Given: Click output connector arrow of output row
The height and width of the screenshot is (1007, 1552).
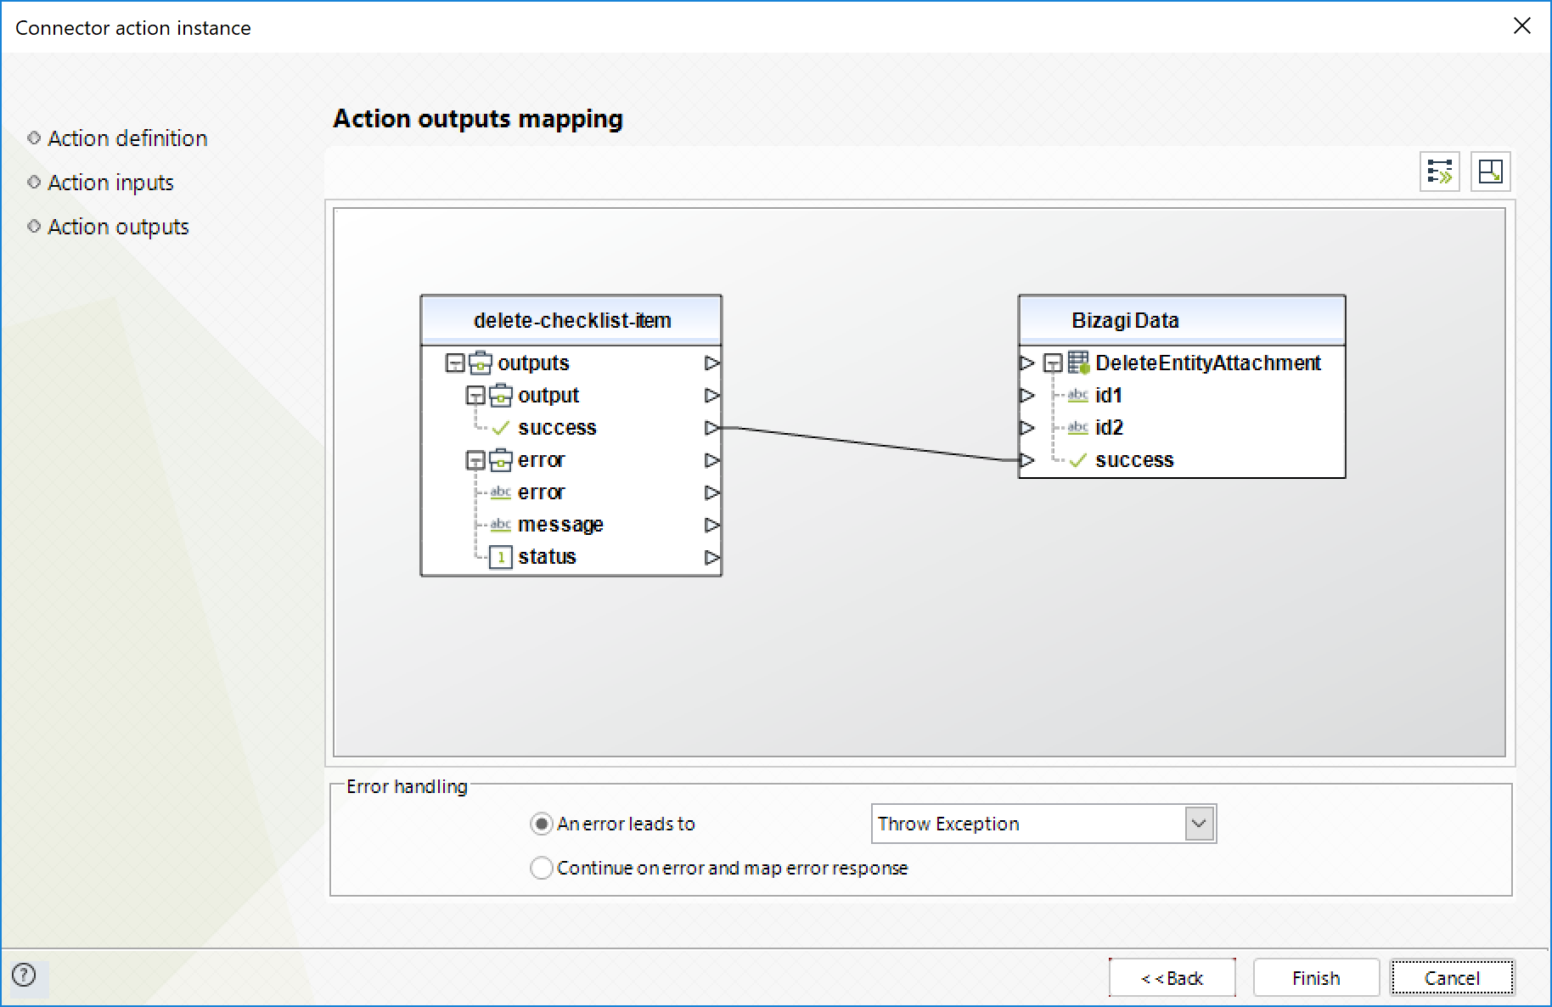Looking at the screenshot, I should pos(712,395).
